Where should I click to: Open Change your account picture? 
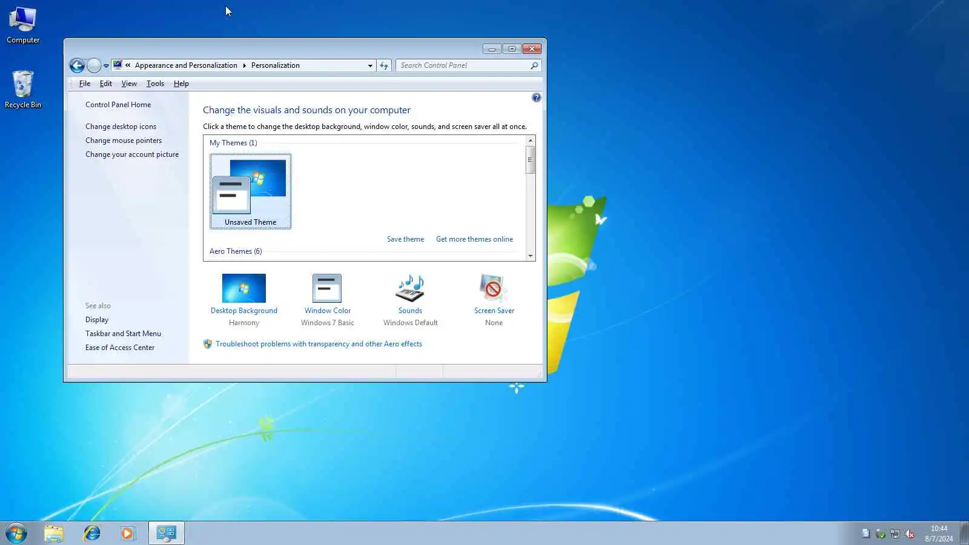click(132, 154)
